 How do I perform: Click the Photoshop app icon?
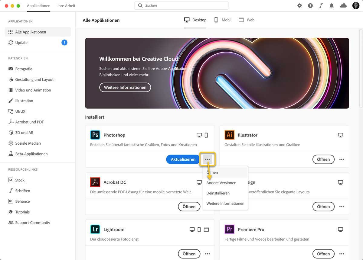click(x=95, y=135)
